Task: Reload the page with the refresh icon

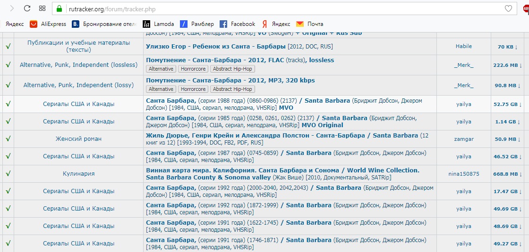Action: 27,8
